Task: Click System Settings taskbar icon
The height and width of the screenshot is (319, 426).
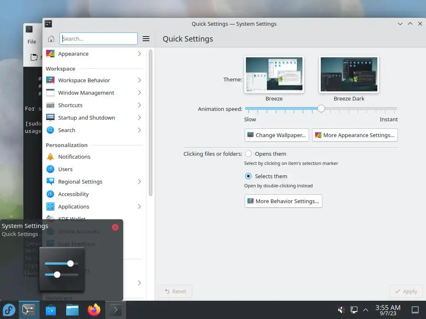Action: tap(29, 310)
